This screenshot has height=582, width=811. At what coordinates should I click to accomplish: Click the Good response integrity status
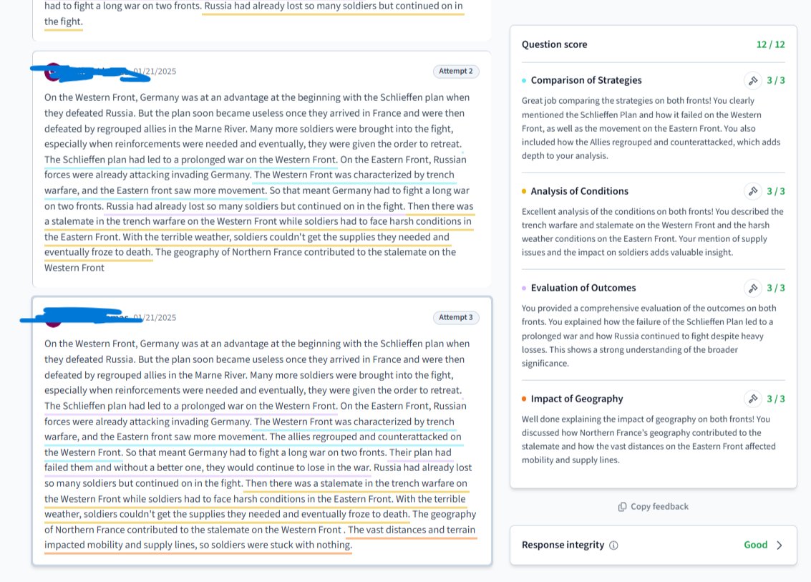(755, 545)
